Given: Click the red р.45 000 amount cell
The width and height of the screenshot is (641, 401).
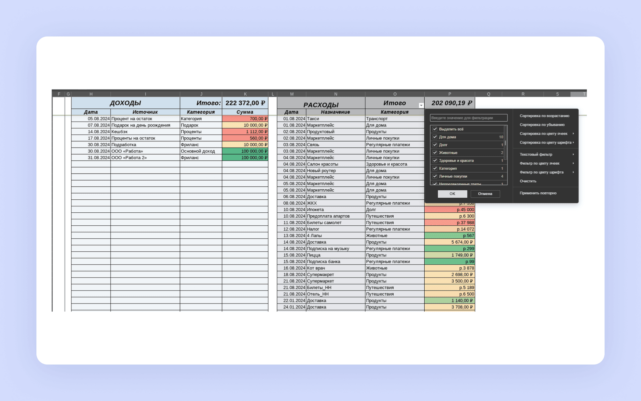Looking at the screenshot, I should 450,210.
